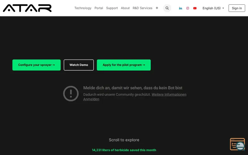
Task: Click the Watch Demo button
Action: [x=79, y=65]
